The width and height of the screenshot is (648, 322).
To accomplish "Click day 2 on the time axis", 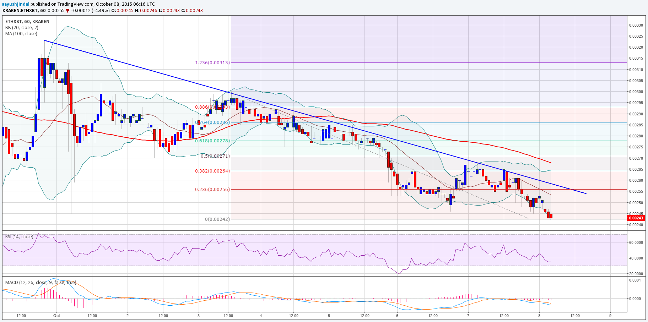I will tap(128, 316).
